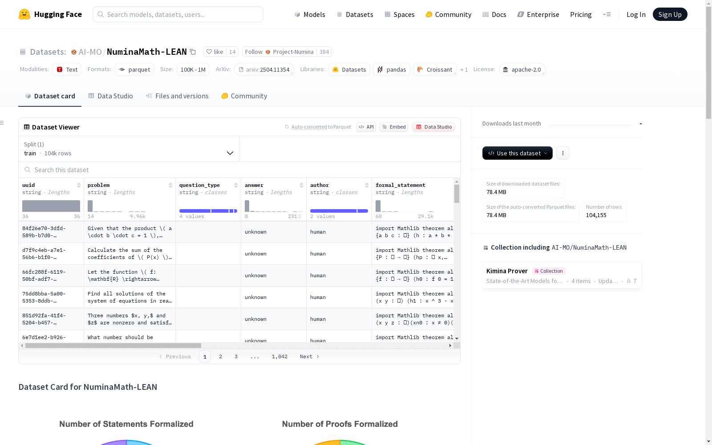Open Docs in the top navigation
This screenshot has height=445, width=712.
494,14
